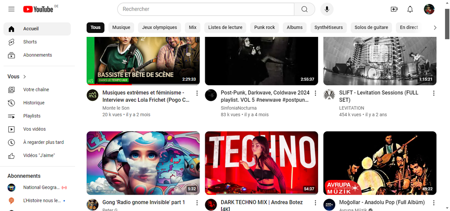Click the Vos vidéos icon
The width and height of the screenshot is (450, 211).
11,129
